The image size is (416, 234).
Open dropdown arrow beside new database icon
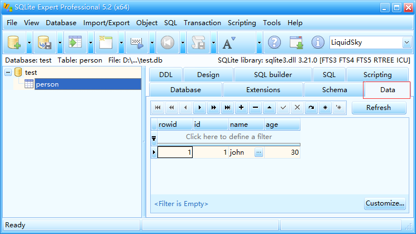tap(29, 42)
